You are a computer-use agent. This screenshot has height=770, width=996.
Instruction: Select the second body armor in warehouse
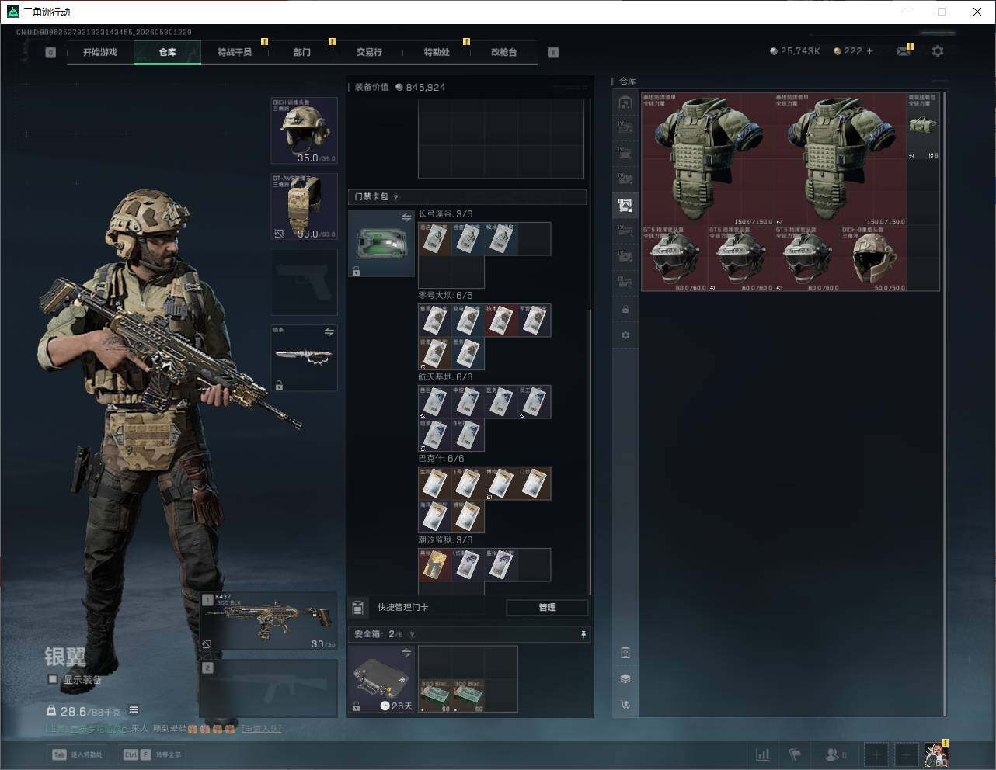point(841,159)
